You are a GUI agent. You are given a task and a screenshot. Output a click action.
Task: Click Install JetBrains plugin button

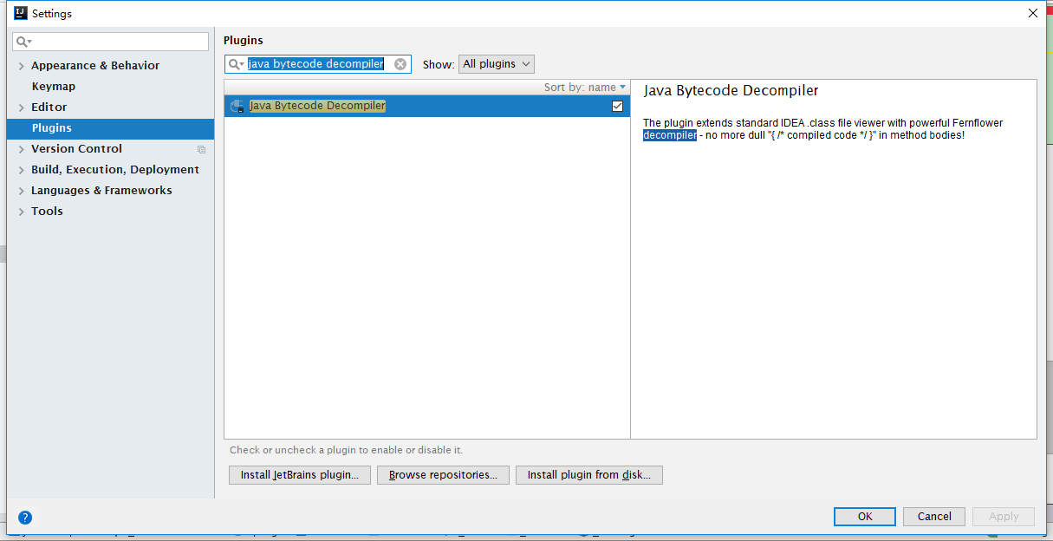pyautogui.click(x=300, y=475)
